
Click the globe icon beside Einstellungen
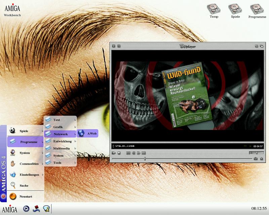tap(13, 175)
